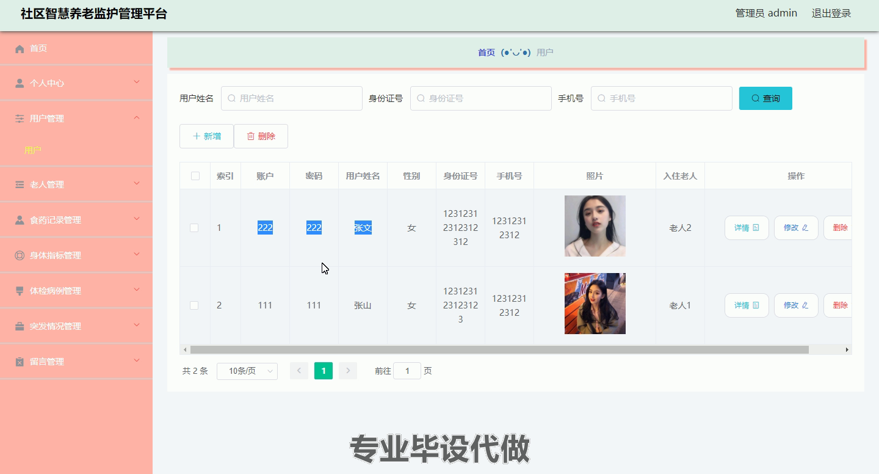The width and height of the screenshot is (879, 474).
Task: View 详情 for user 张山
Action: coord(747,305)
